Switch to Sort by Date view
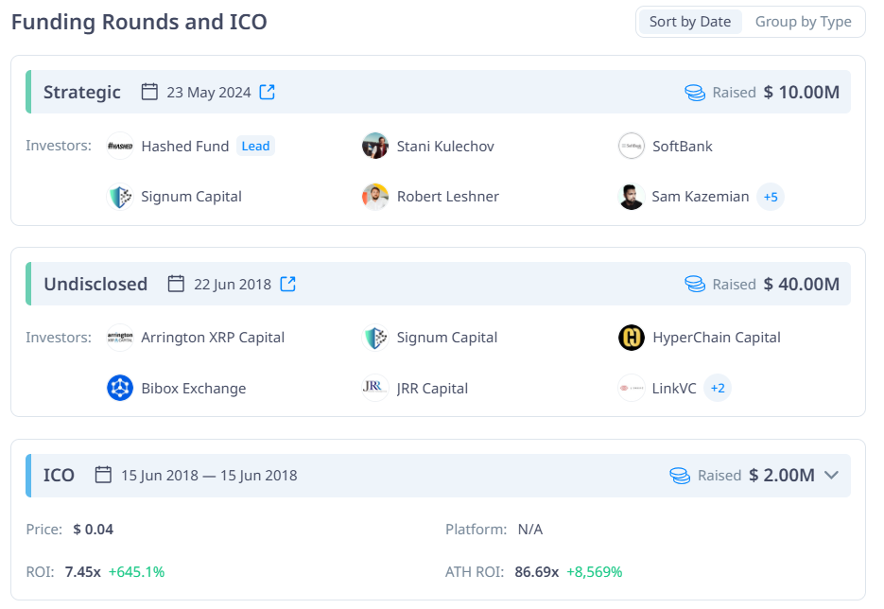 point(690,22)
